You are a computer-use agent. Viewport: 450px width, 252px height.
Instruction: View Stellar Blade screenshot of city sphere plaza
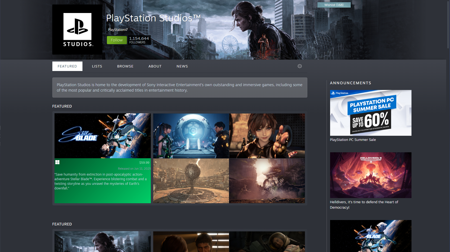[x=191, y=181]
